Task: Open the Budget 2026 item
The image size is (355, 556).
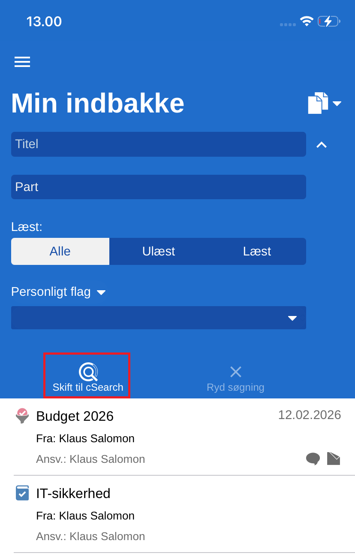Action: (x=177, y=437)
